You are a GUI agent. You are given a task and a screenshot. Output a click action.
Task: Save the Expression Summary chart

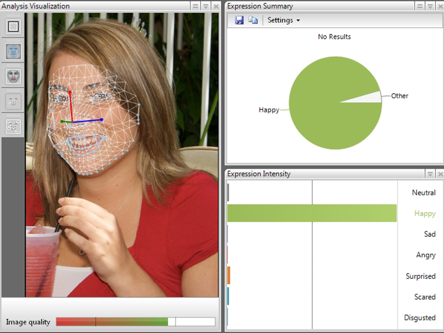tap(239, 20)
